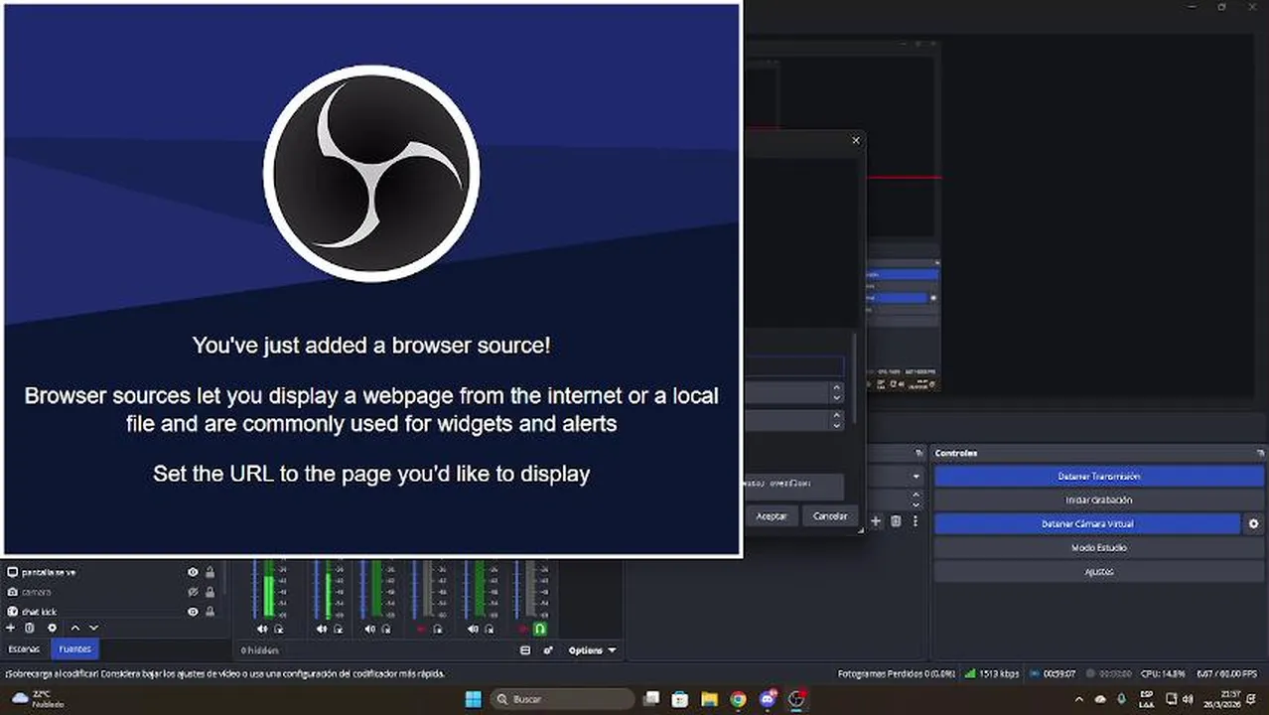The height and width of the screenshot is (715, 1269).
Task: Add transition with plus icon
Action: (876, 521)
